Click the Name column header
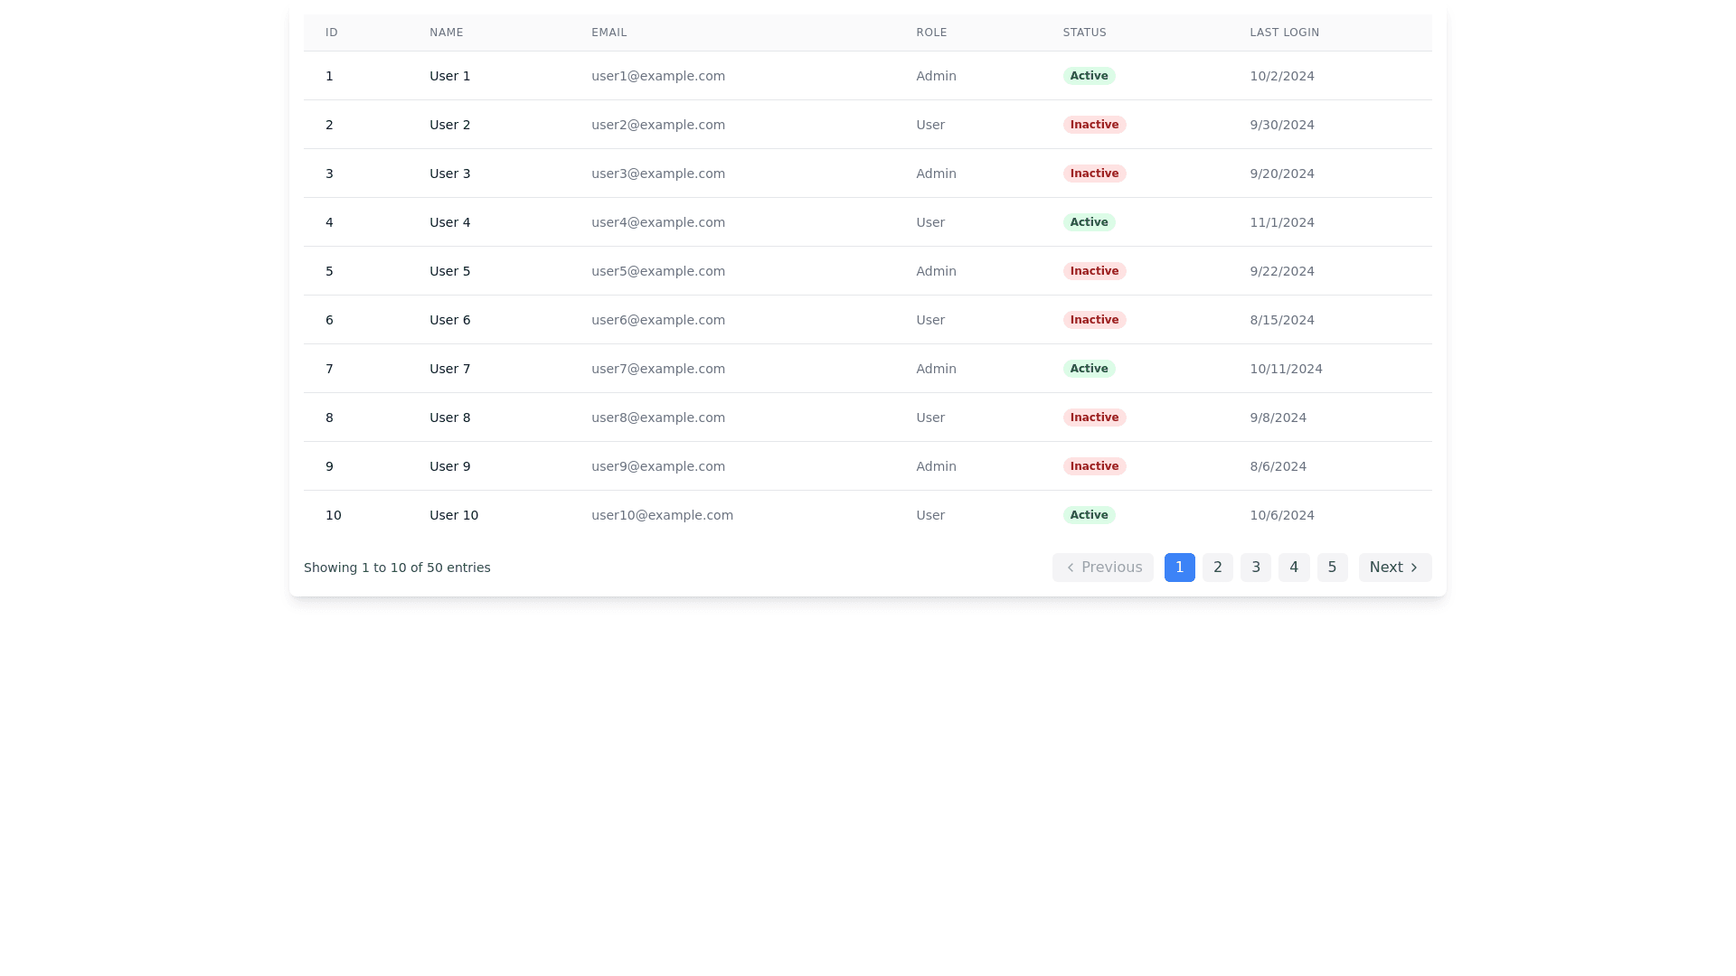1736x976 pixels. 446,33
